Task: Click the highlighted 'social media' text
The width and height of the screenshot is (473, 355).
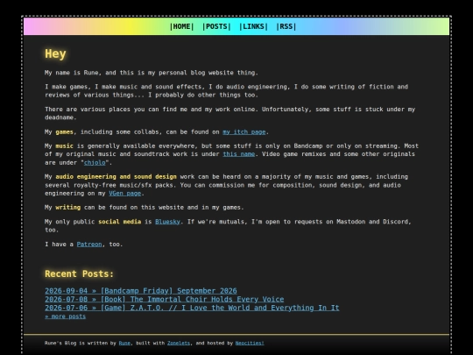Action: (x=119, y=222)
